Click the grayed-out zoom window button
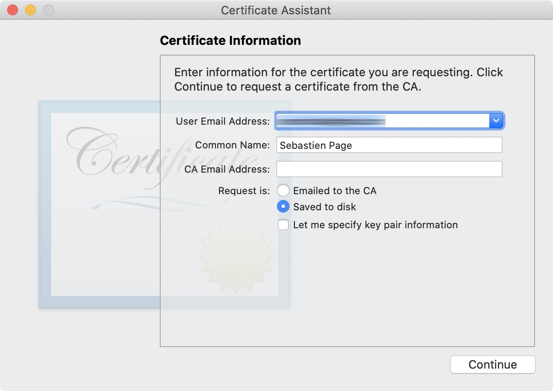 [x=48, y=10]
